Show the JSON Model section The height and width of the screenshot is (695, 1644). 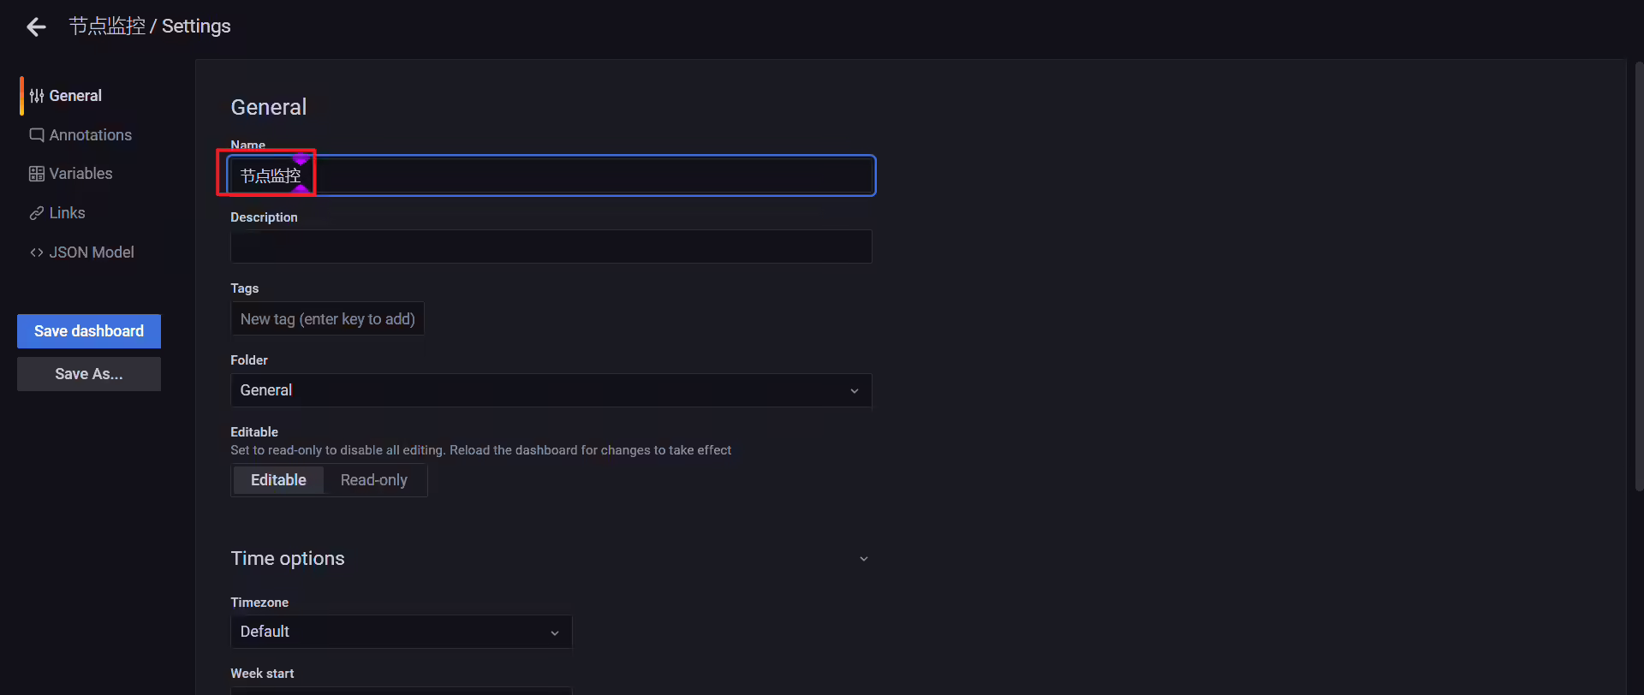click(92, 252)
